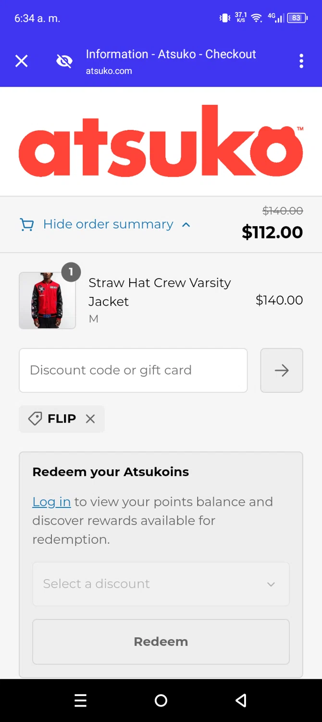Click the Log in link
Image resolution: width=322 pixels, height=722 pixels.
(51, 502)
